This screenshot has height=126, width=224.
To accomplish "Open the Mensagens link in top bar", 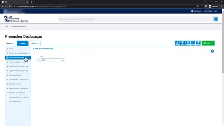I will 196,11.
